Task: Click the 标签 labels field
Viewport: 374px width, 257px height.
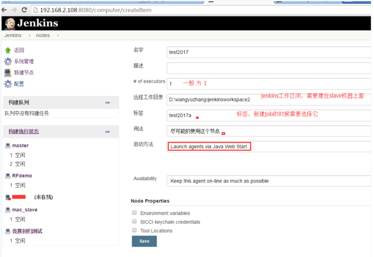Action: 269,116
